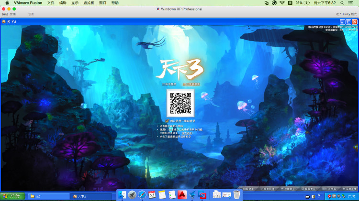Launch red AutoCAD icon in Dock
The height and width of the screenshot is (201, 359).
182,195
